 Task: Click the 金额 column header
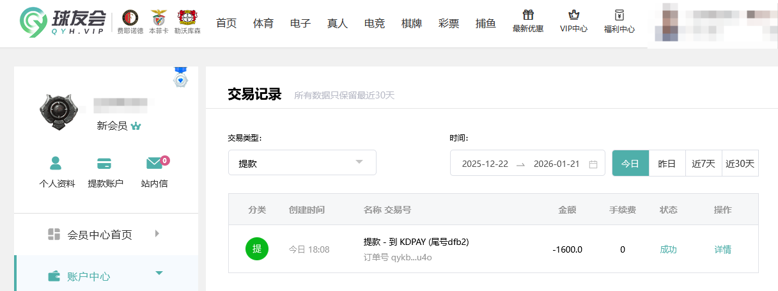pyautogui.click(x=568, y=210)
